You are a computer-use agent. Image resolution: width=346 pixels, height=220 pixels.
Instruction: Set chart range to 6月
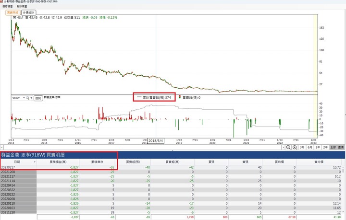coord(310,148)
